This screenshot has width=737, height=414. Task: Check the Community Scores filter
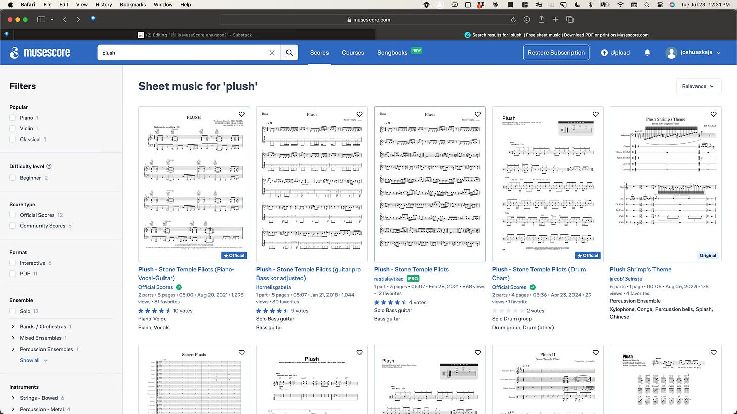12,226
